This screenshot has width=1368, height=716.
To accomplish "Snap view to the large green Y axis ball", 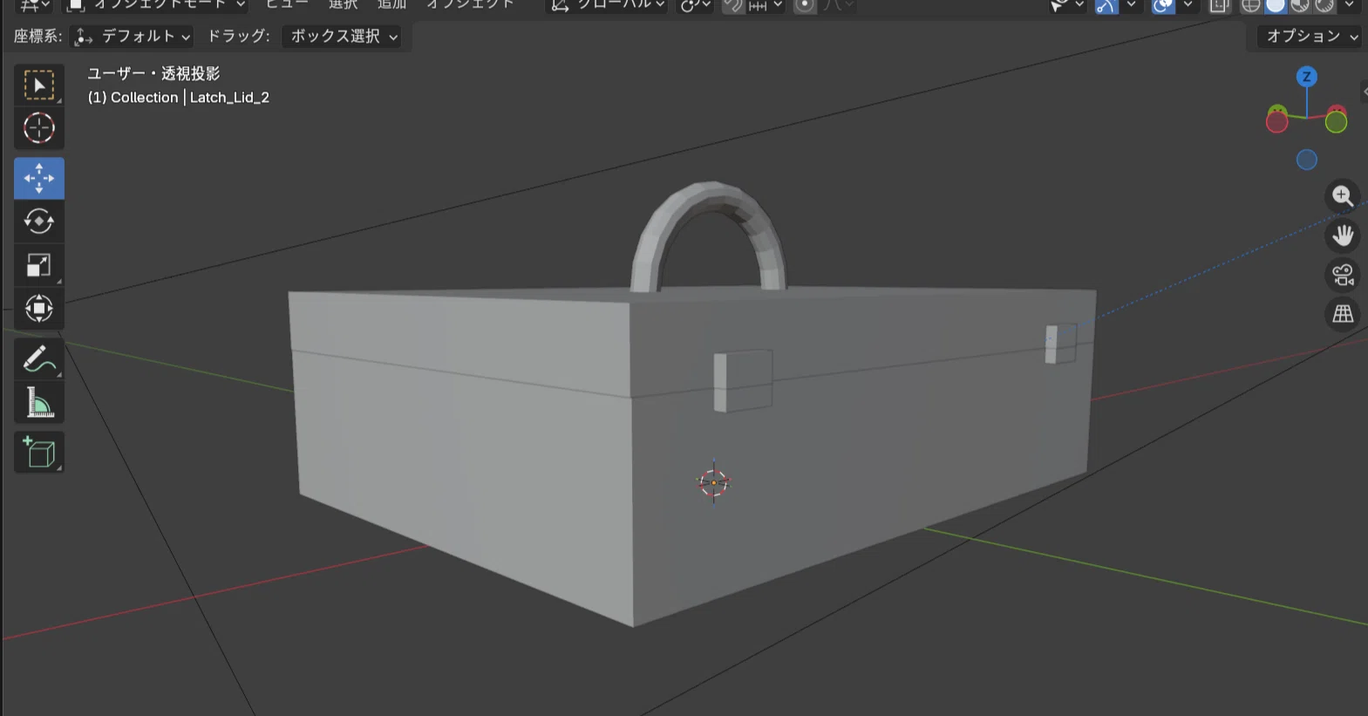I will tap(1336, 122).
